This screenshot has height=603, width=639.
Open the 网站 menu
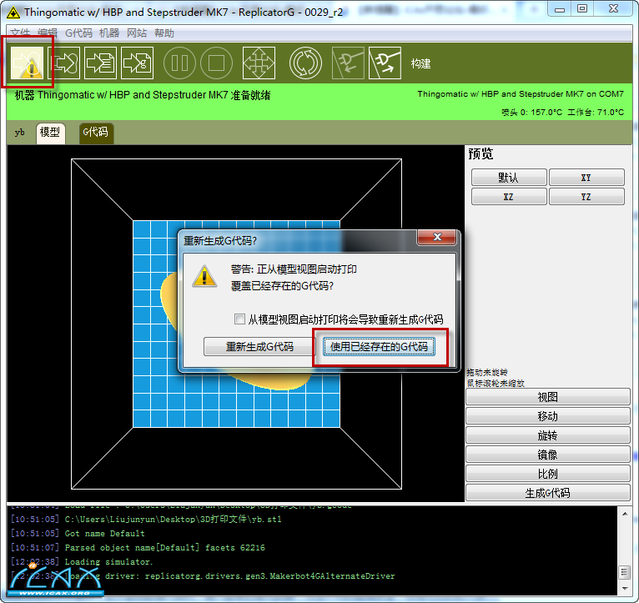pyautogui.click(x=137, y=33)
